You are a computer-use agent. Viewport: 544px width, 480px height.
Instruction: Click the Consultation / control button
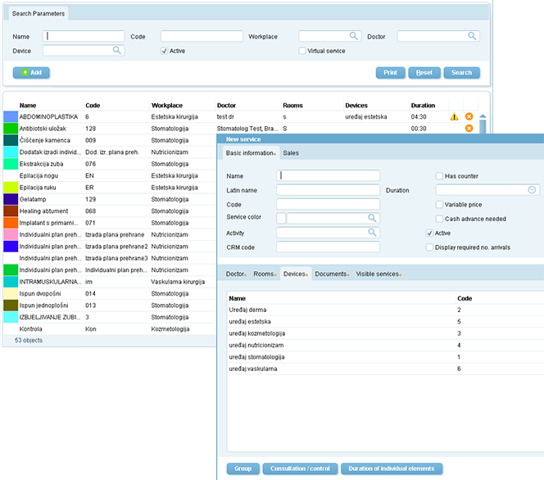click(x=299, y=469)
